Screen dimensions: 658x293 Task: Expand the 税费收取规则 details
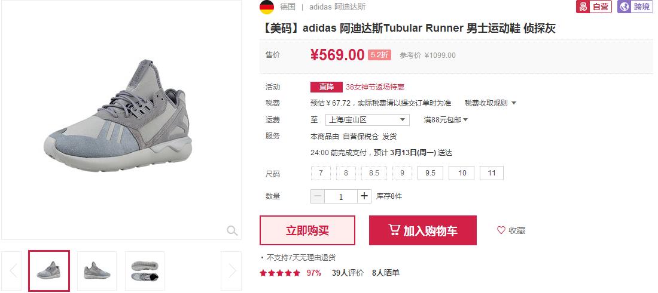[x=491, y=103]
